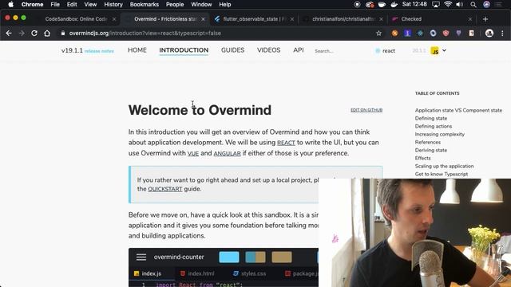The image size is (511, 287).
Task: Select the tan preview-only view button
Action: pos(282,257)
